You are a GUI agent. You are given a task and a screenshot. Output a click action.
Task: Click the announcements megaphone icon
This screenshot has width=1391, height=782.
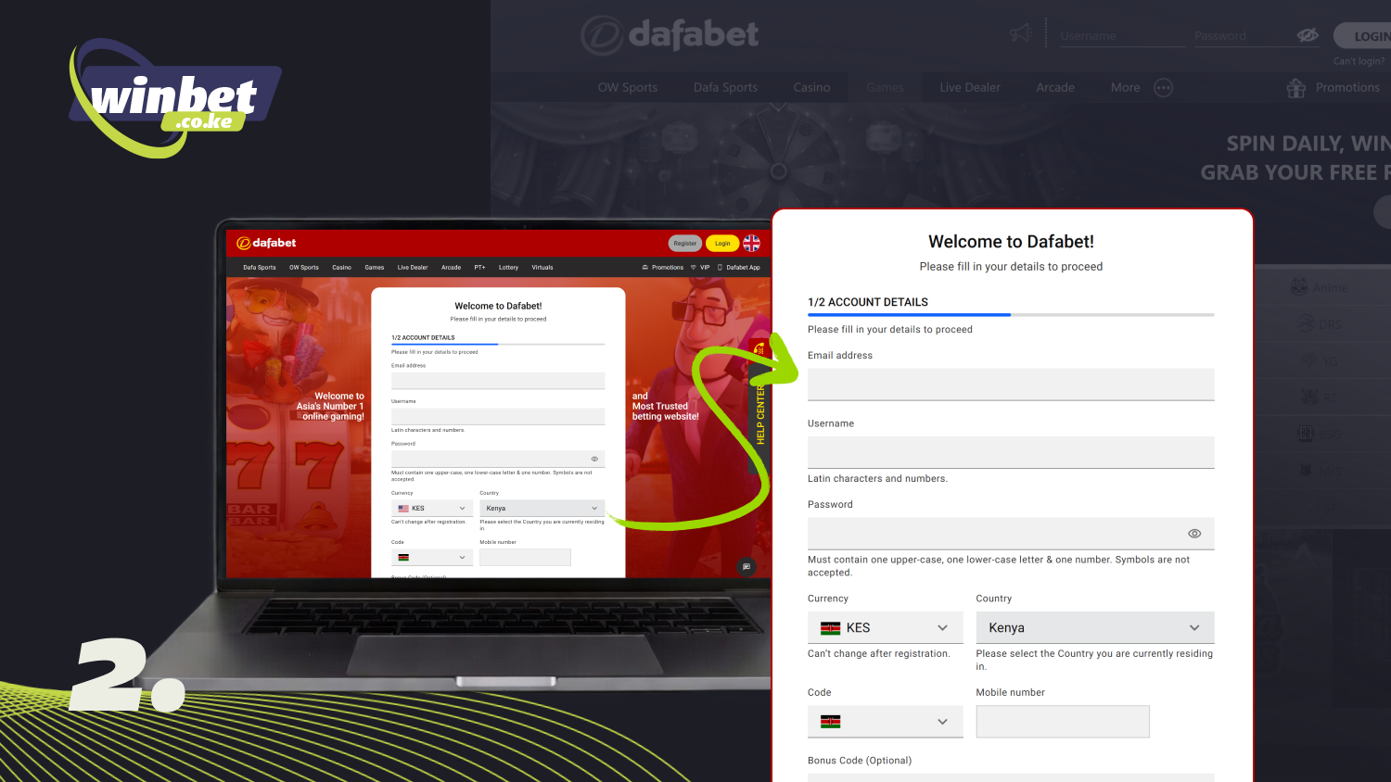(1019, 33)
